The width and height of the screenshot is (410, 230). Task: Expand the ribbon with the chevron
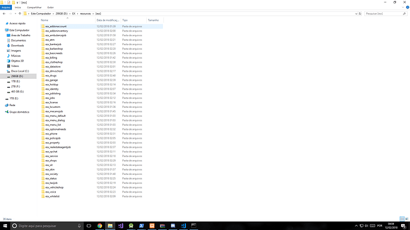[x=403, y=8]
